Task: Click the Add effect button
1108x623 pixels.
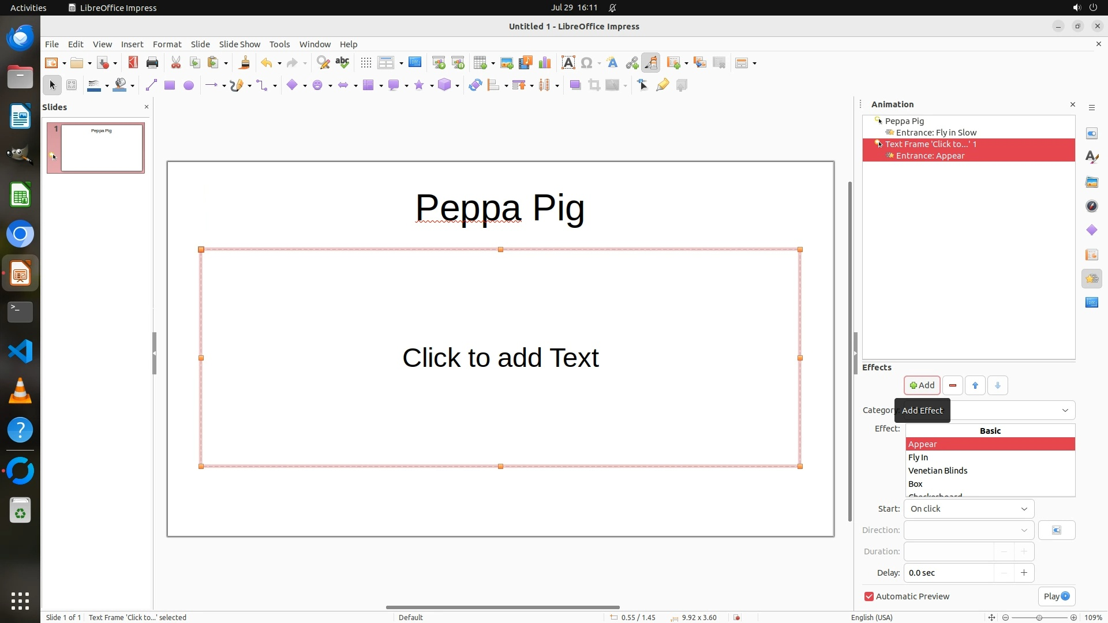Action: 922,385
